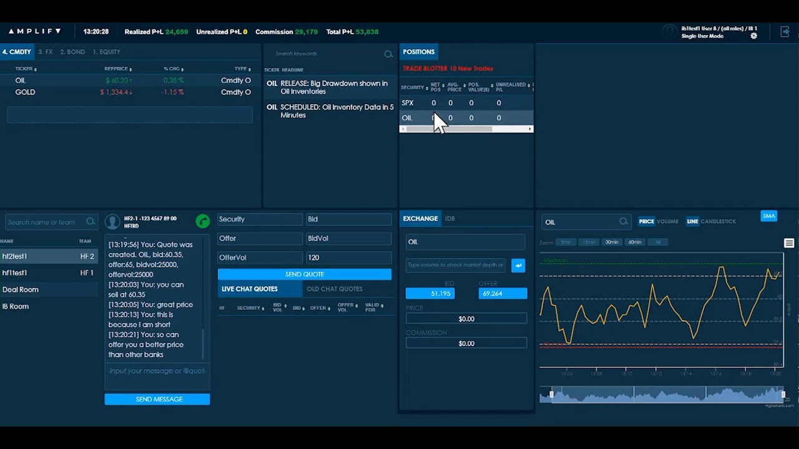
Task: Open the settings gear near Single User Mode
Action: [x=753, y=36]
